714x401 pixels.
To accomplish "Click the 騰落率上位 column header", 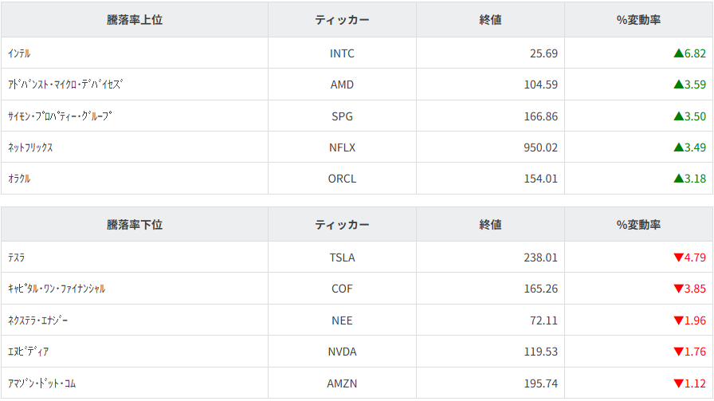I will [135, 20].
